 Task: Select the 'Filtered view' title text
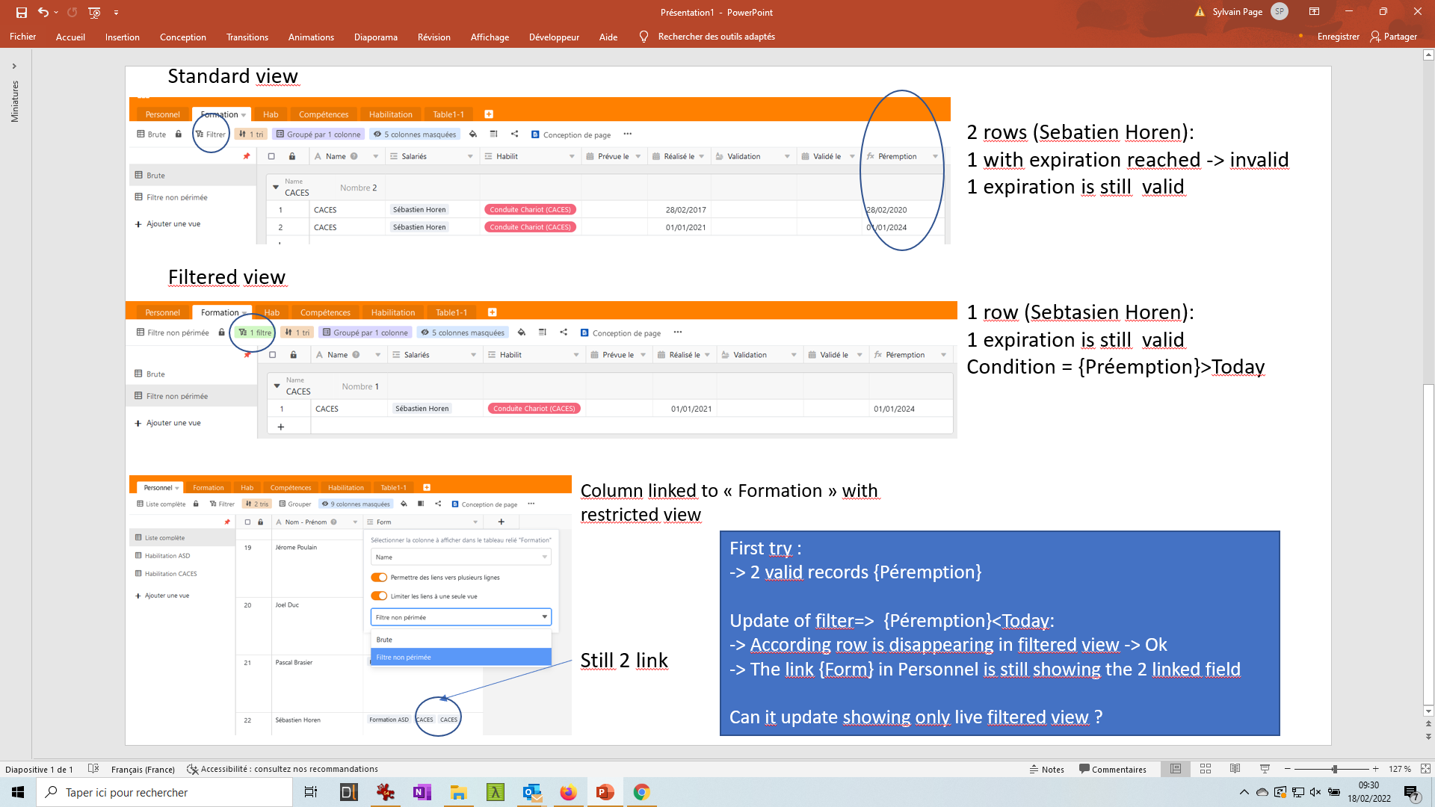click(x=226, y=277)
